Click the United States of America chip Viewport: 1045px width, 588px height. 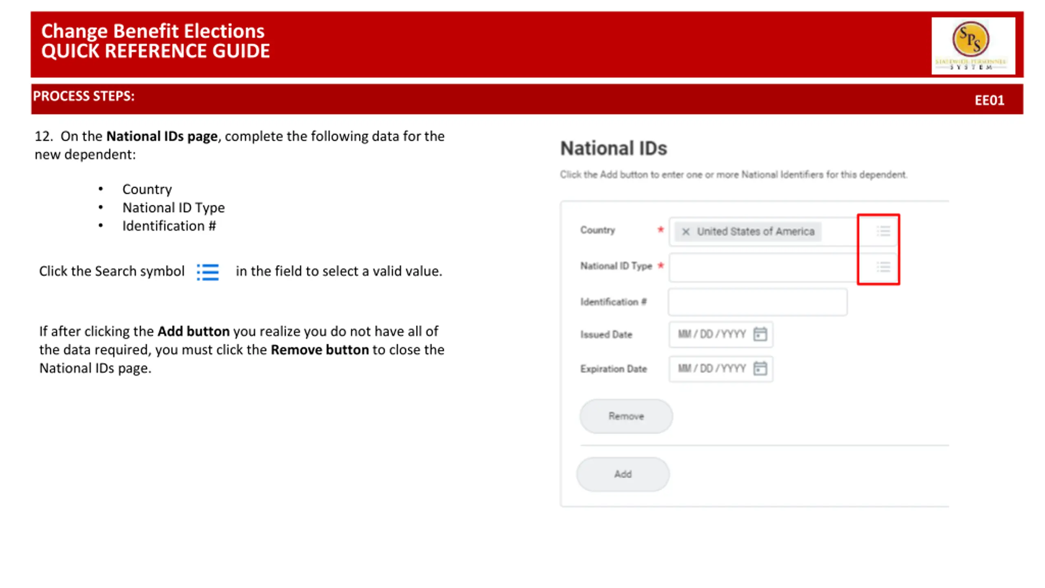click(x=748, y=232)
